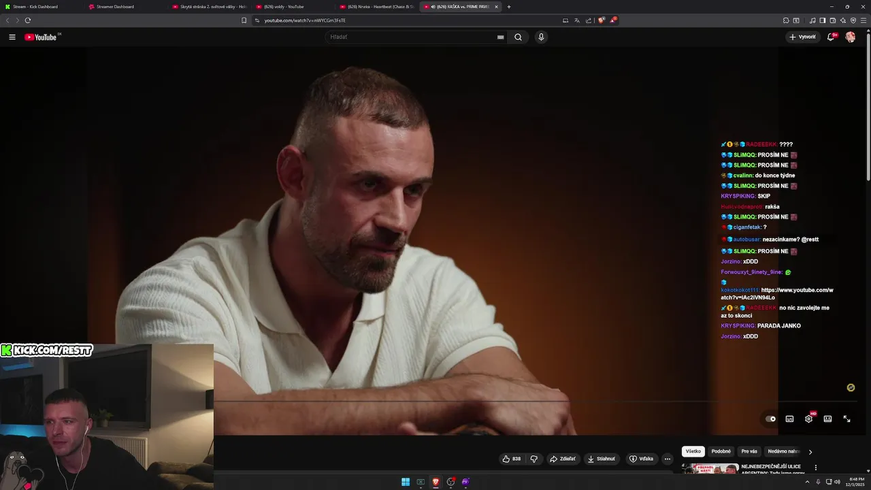This screenshot has height=490, width=871.
Task: Close the RAŠKA vs. PRIME PAVEL tab
Action: [x=496, y=7]
